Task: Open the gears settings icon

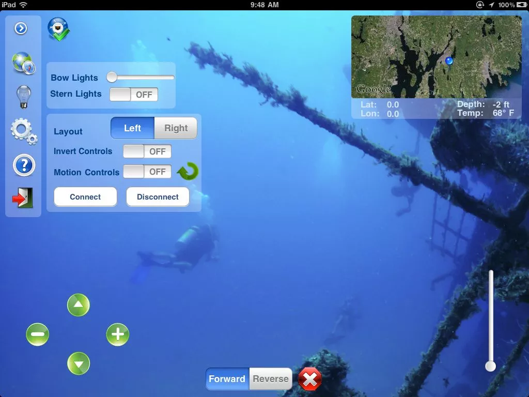Action: (x=24, y=131)
